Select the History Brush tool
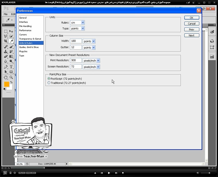 [11, 51]
